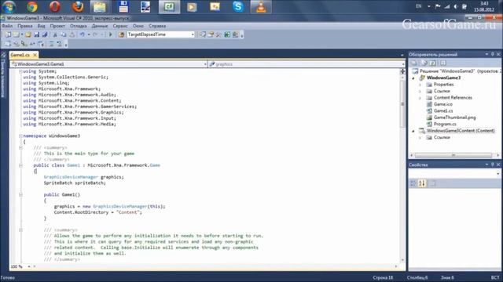
Task: Open the Properties panel object selector dropdown
Action: [x=497, y=174]
